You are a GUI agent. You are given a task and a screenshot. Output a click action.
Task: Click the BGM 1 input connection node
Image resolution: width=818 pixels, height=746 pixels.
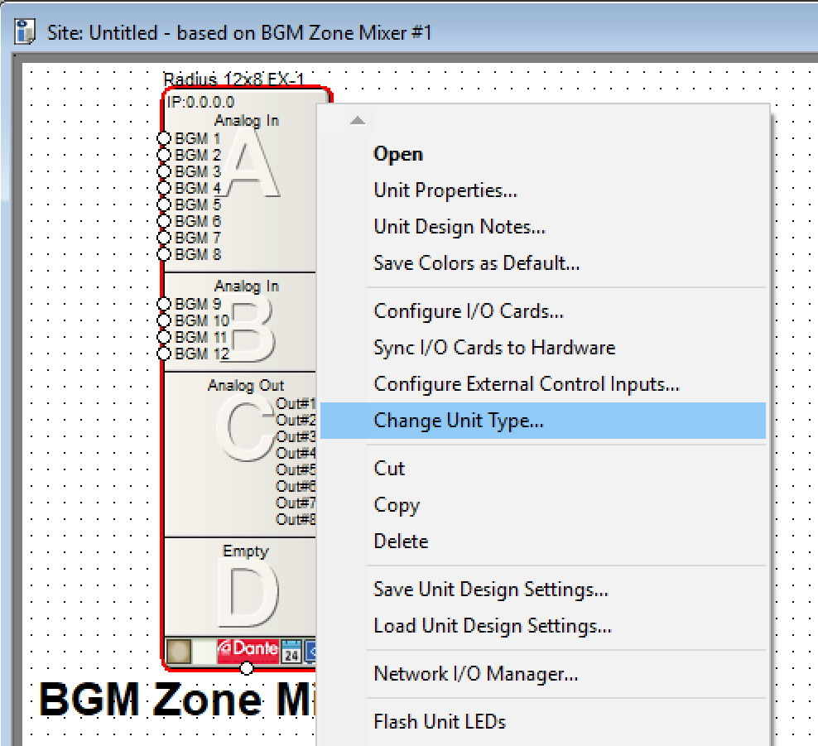point(164,138)
